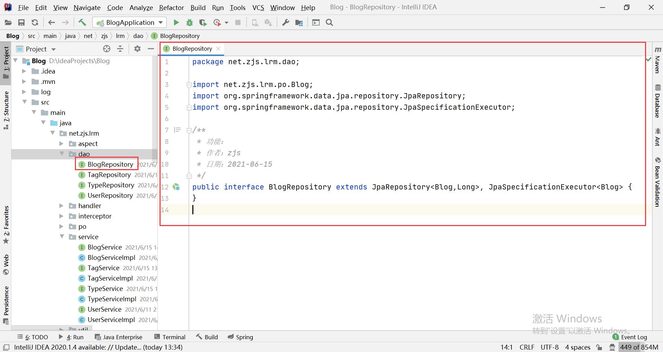Screen dimensions: 663x352
Task: Expand the .mvn folder
Action: tap(24, 81)
